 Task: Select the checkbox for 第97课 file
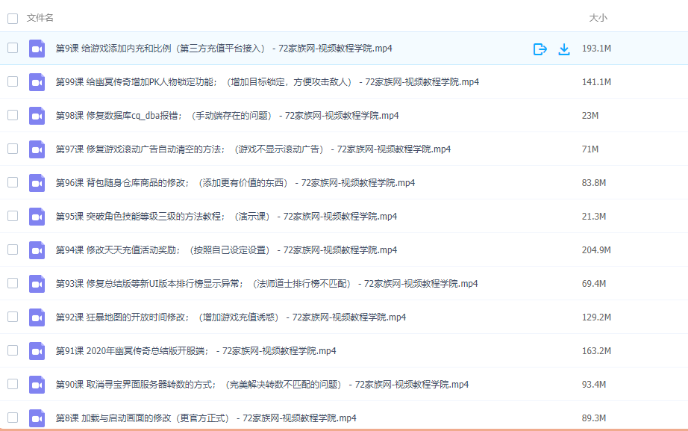coord(13,149)
